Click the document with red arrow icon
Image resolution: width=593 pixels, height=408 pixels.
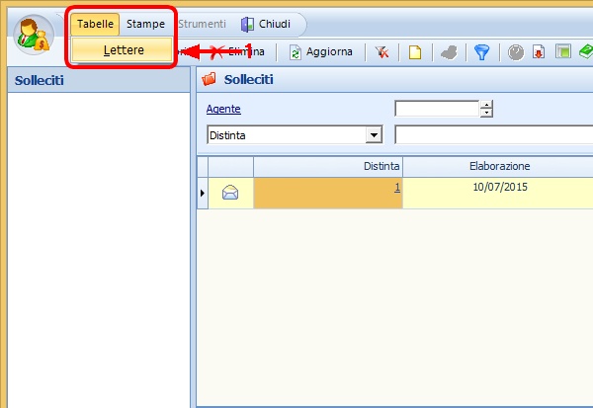click(539, 51)
